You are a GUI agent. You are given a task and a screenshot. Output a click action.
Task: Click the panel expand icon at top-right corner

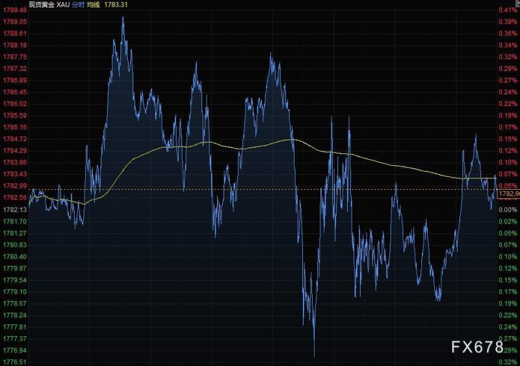tap(517, 3)
